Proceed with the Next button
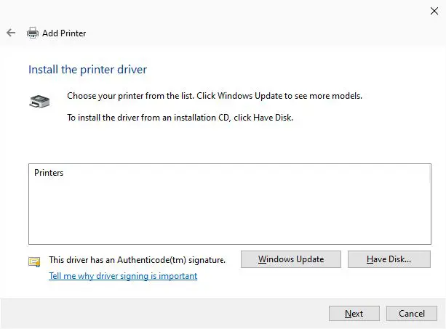This screenshot has width=446, height=329. 354,314
